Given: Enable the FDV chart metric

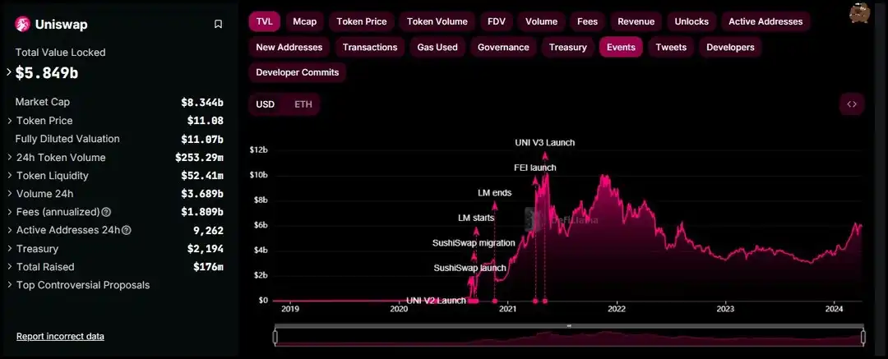Looking at the screenshot, I should tap(497, 21).
